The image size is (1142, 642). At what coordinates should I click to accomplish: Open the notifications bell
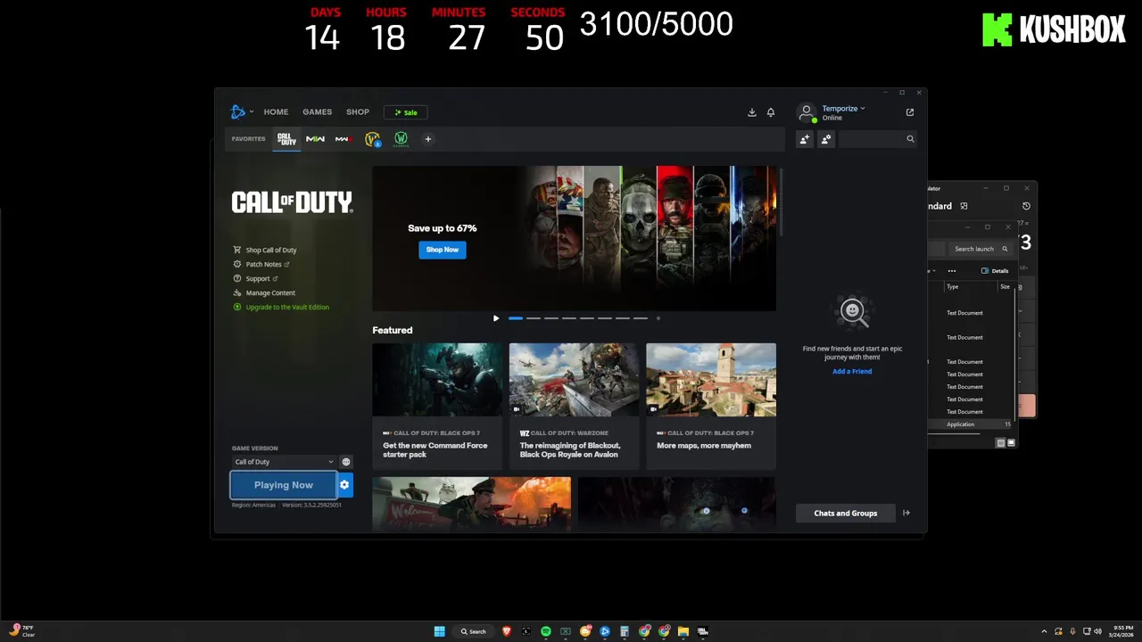pyautogui.click(x=771, y=112)
